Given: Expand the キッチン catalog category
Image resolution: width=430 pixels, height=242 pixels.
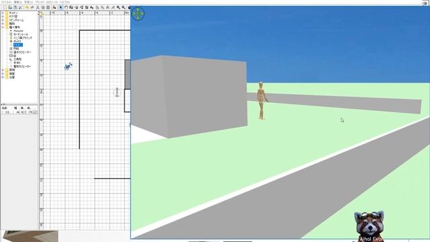Looking at the screenshot, I should pyautogui.click(x=3, y=13).
